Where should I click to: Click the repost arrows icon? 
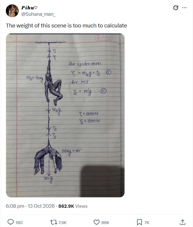[x=53, y=222]
